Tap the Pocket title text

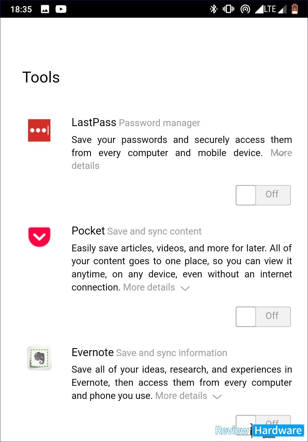tap(88, 231)
